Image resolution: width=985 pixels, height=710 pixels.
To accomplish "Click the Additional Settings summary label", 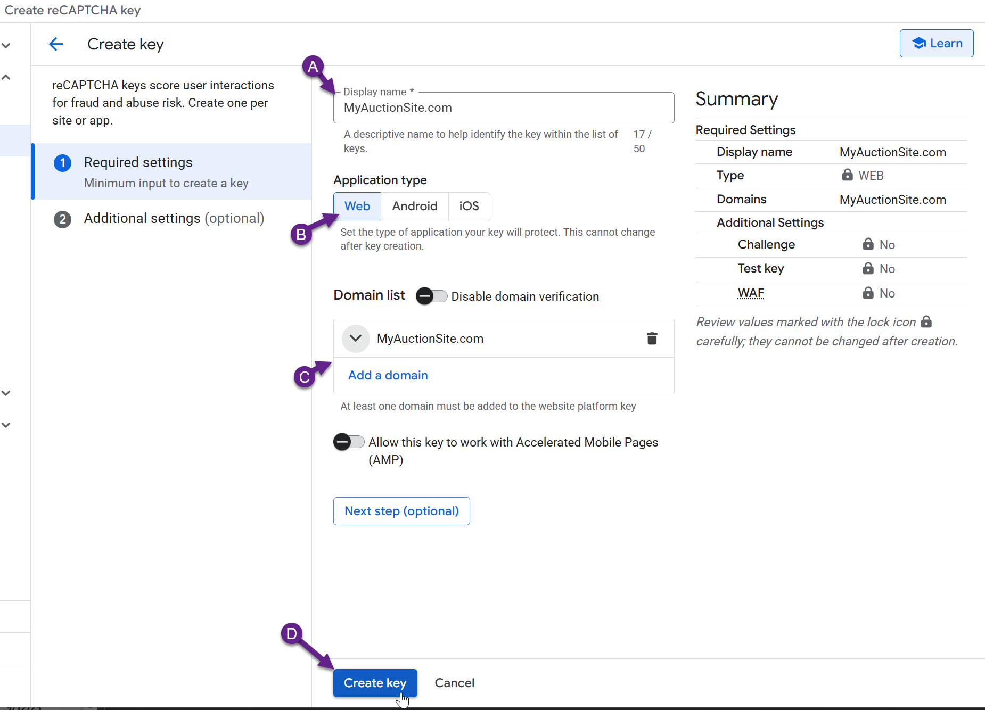I will (770, 222).
